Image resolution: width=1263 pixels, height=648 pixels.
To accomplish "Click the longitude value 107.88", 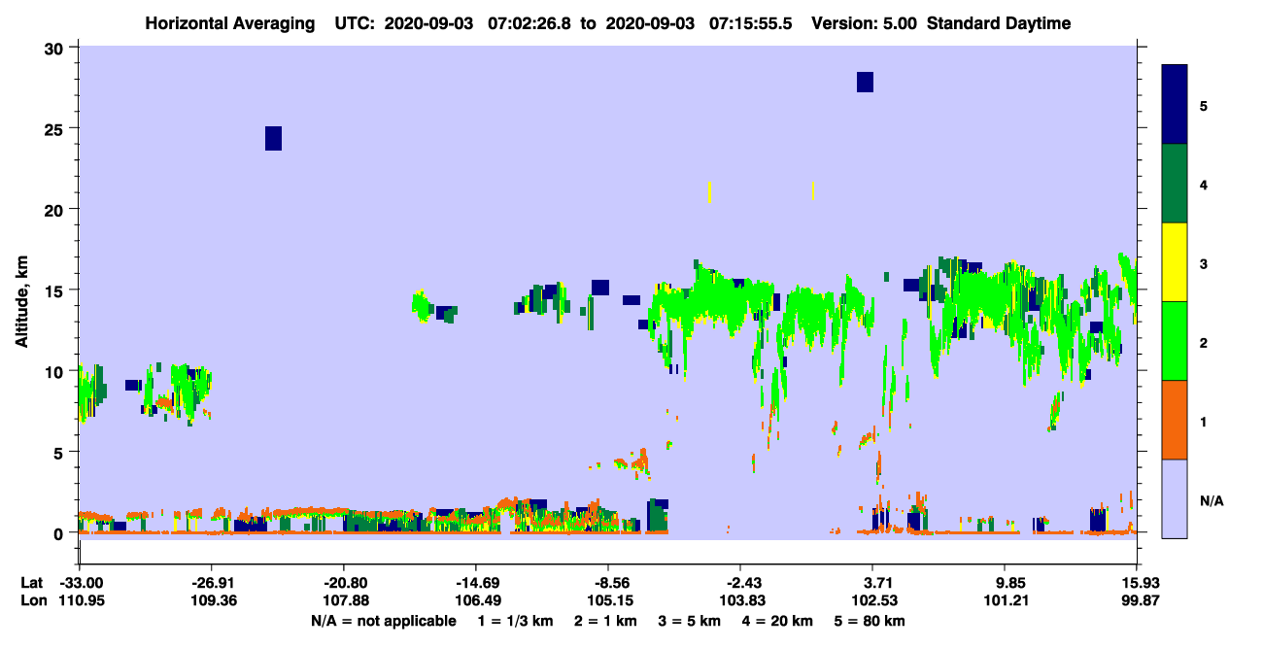I will tap(344, 600).
